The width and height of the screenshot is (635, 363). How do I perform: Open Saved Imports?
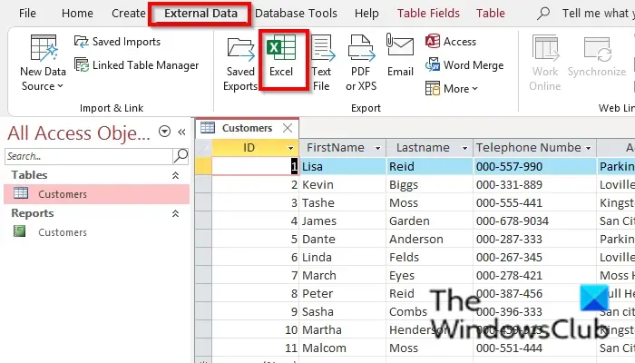(117, 42)
